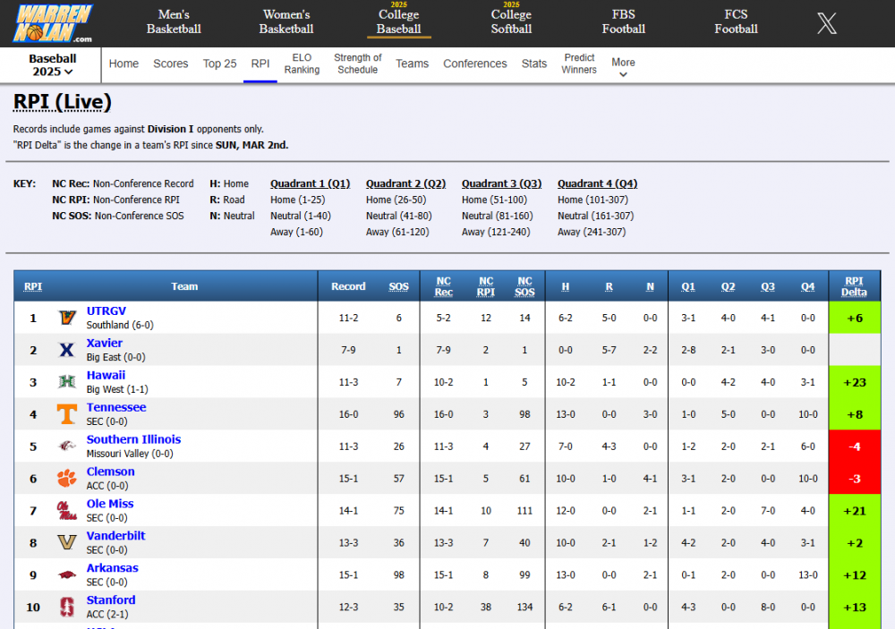
Task: Click the Warren Nolan site logo
Action: 53,23
